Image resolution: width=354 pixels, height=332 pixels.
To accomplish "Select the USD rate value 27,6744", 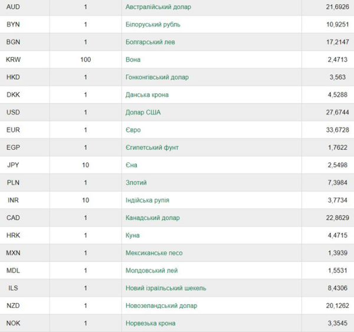I will pyautogui.click(x=337, y=112).
